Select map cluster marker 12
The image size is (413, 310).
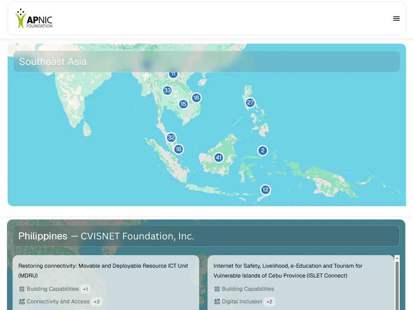pos(265,190)
